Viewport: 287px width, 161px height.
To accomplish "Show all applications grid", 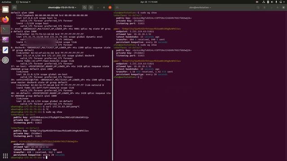I will click(x=5, y=156).
